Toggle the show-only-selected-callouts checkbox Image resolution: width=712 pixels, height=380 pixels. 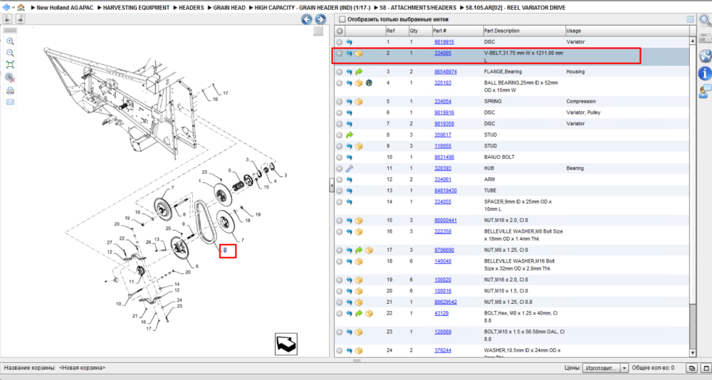tap(342, 19)
